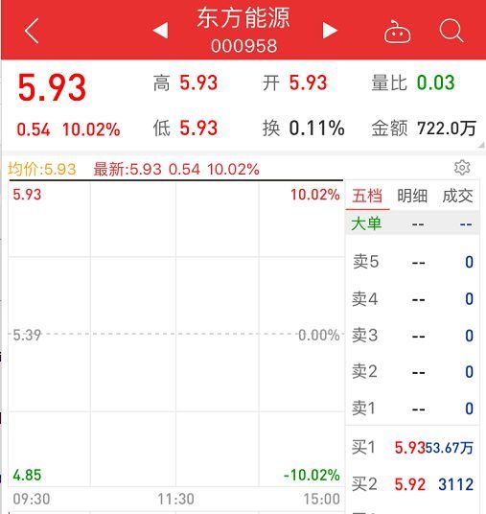Select the 买2 bid row at 5.92

click(412, 484)
